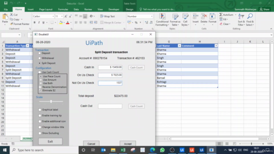This screenshot has width=274, height=154.
Task: Click the Fill Color bucket icon
Action: point(61,23)
